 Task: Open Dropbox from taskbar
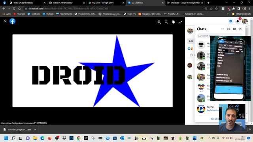(x=64, y=138)
